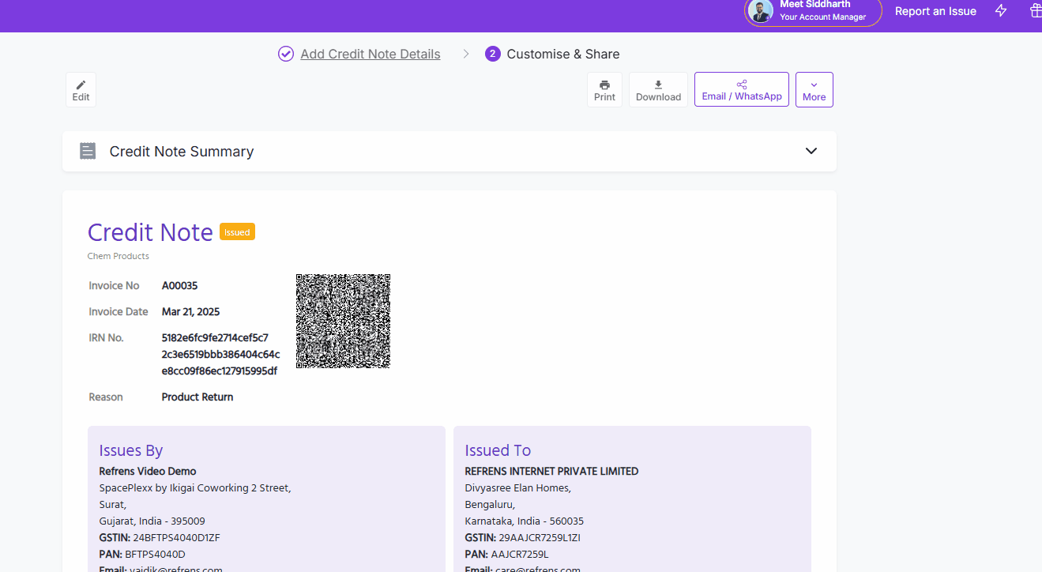Click Karnataka, India - 560035 address line
The image size is (1042, 572).
tap(525, 521)
